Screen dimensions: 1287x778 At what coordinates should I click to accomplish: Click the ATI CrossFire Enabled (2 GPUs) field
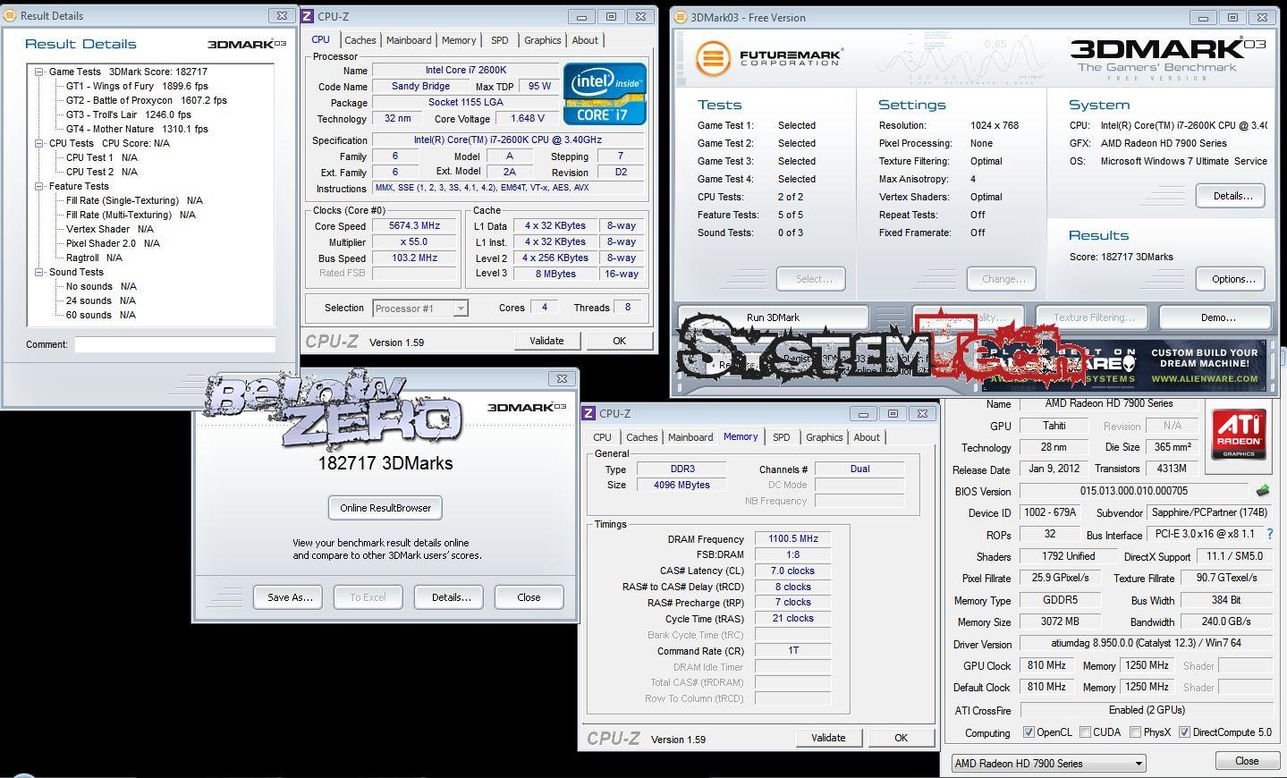(x=1146, y=710)
